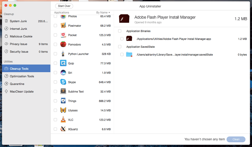Select the Ulysses app row
Screen dimensions: 252x147
tap(82, 110)
